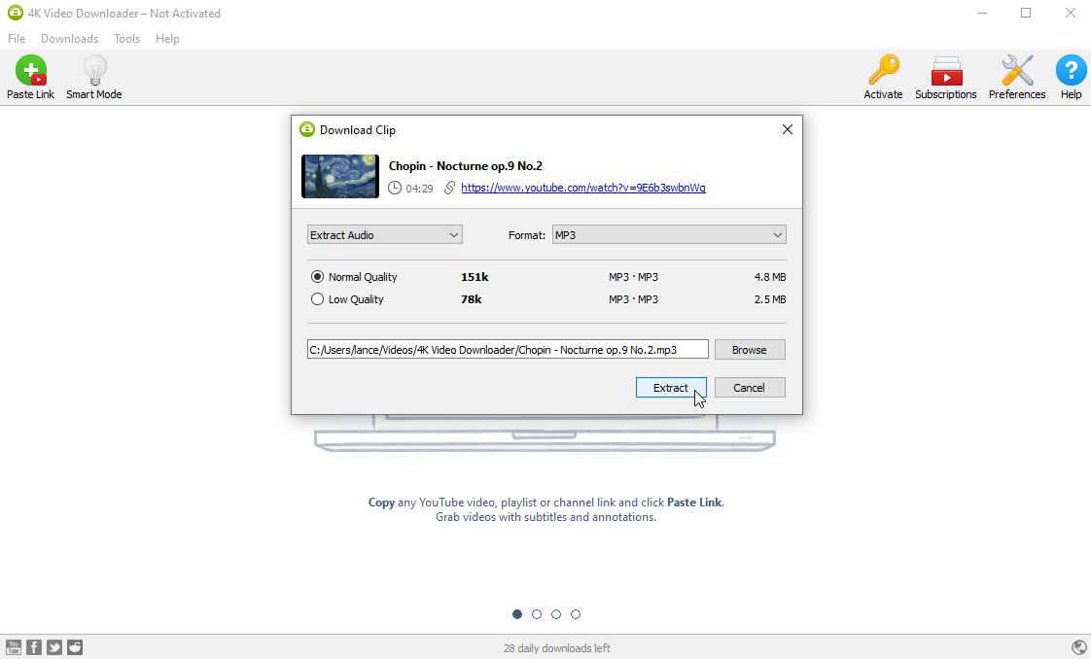Open Preferences wrench icon
Viewport: 1091px width, 659px height.
point(1017,70)
